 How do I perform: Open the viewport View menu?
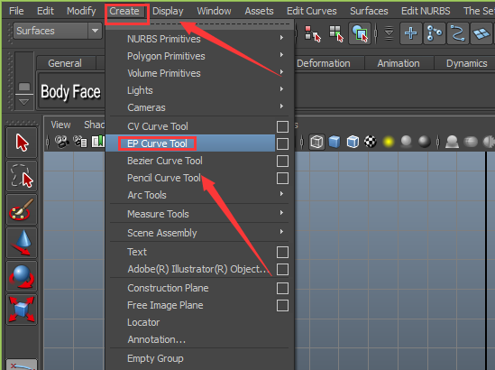[x=61, y=125]
